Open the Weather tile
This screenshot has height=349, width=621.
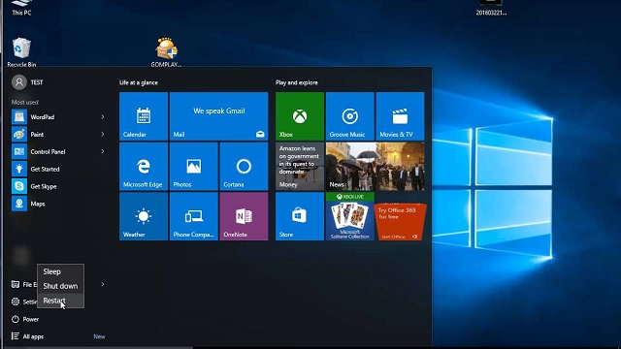point(144,216)
